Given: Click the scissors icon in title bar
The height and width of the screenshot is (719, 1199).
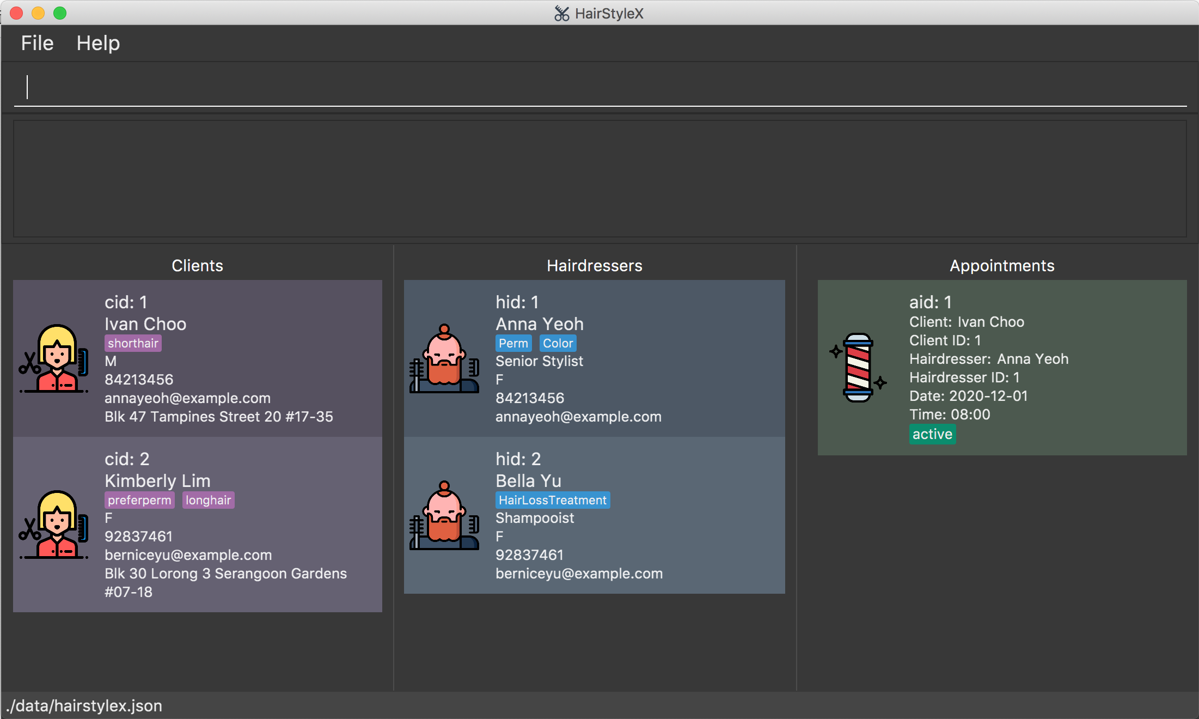Looking at the screenshot, I should click(x=561, y=13).
